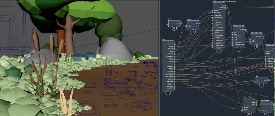
Task: Select the input node by its title
Action: point(164,39)
